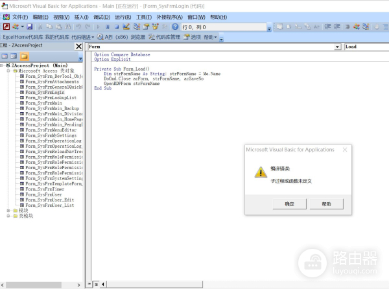Click 帮助 button in error dialog
Viewport: 389px width, 289px height.
[326, 204]
